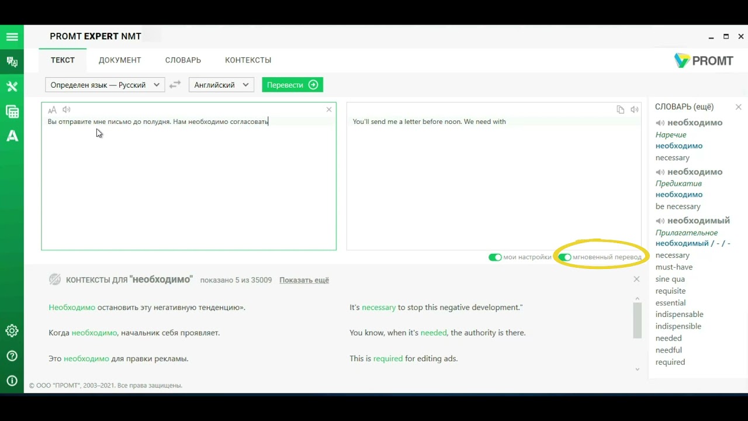
Task: Click 'Когда необходимо, начальник себя проявляет' sentence
Action: pos(134,333)
